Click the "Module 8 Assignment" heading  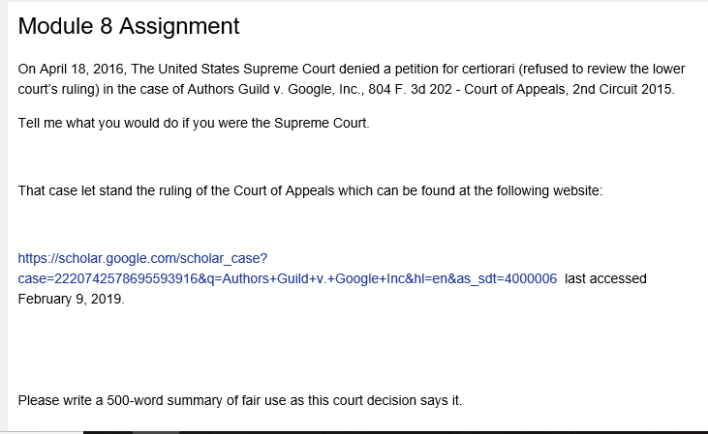(x=129, y=26)
